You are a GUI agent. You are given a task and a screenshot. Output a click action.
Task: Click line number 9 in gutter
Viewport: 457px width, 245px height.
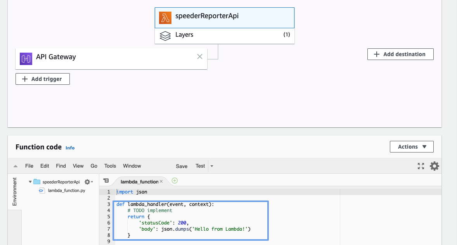click(x=109, y=241)
